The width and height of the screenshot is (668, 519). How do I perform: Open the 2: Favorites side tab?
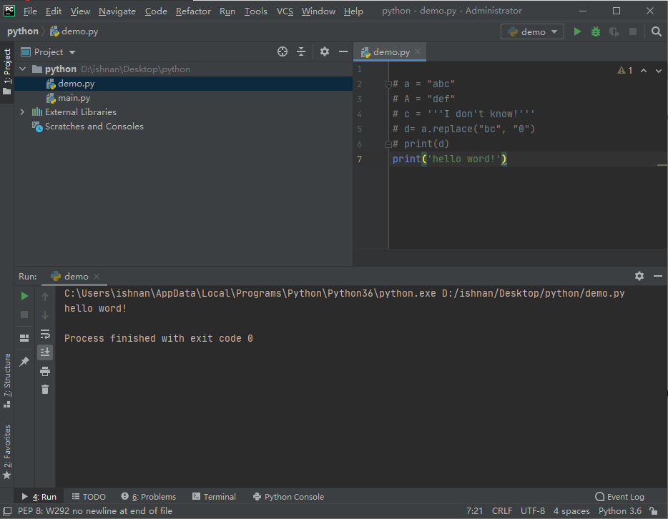7,452
